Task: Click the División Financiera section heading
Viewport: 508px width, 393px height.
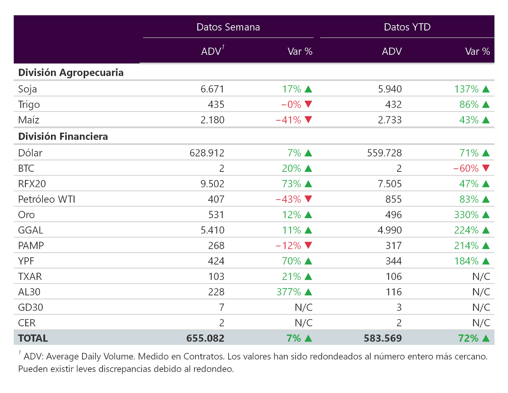Action: (x=63, y=137)
